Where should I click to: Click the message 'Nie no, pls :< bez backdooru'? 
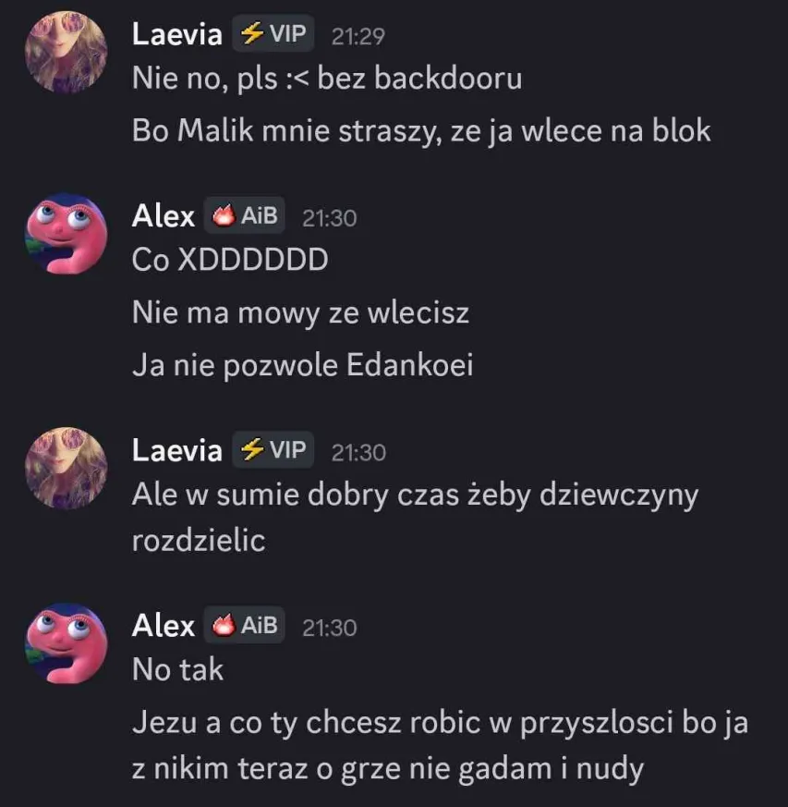pos(327,79)
